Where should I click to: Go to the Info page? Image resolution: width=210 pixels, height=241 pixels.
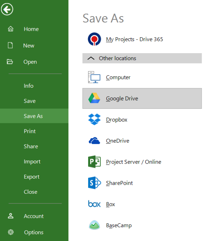[x=29, y=86]
